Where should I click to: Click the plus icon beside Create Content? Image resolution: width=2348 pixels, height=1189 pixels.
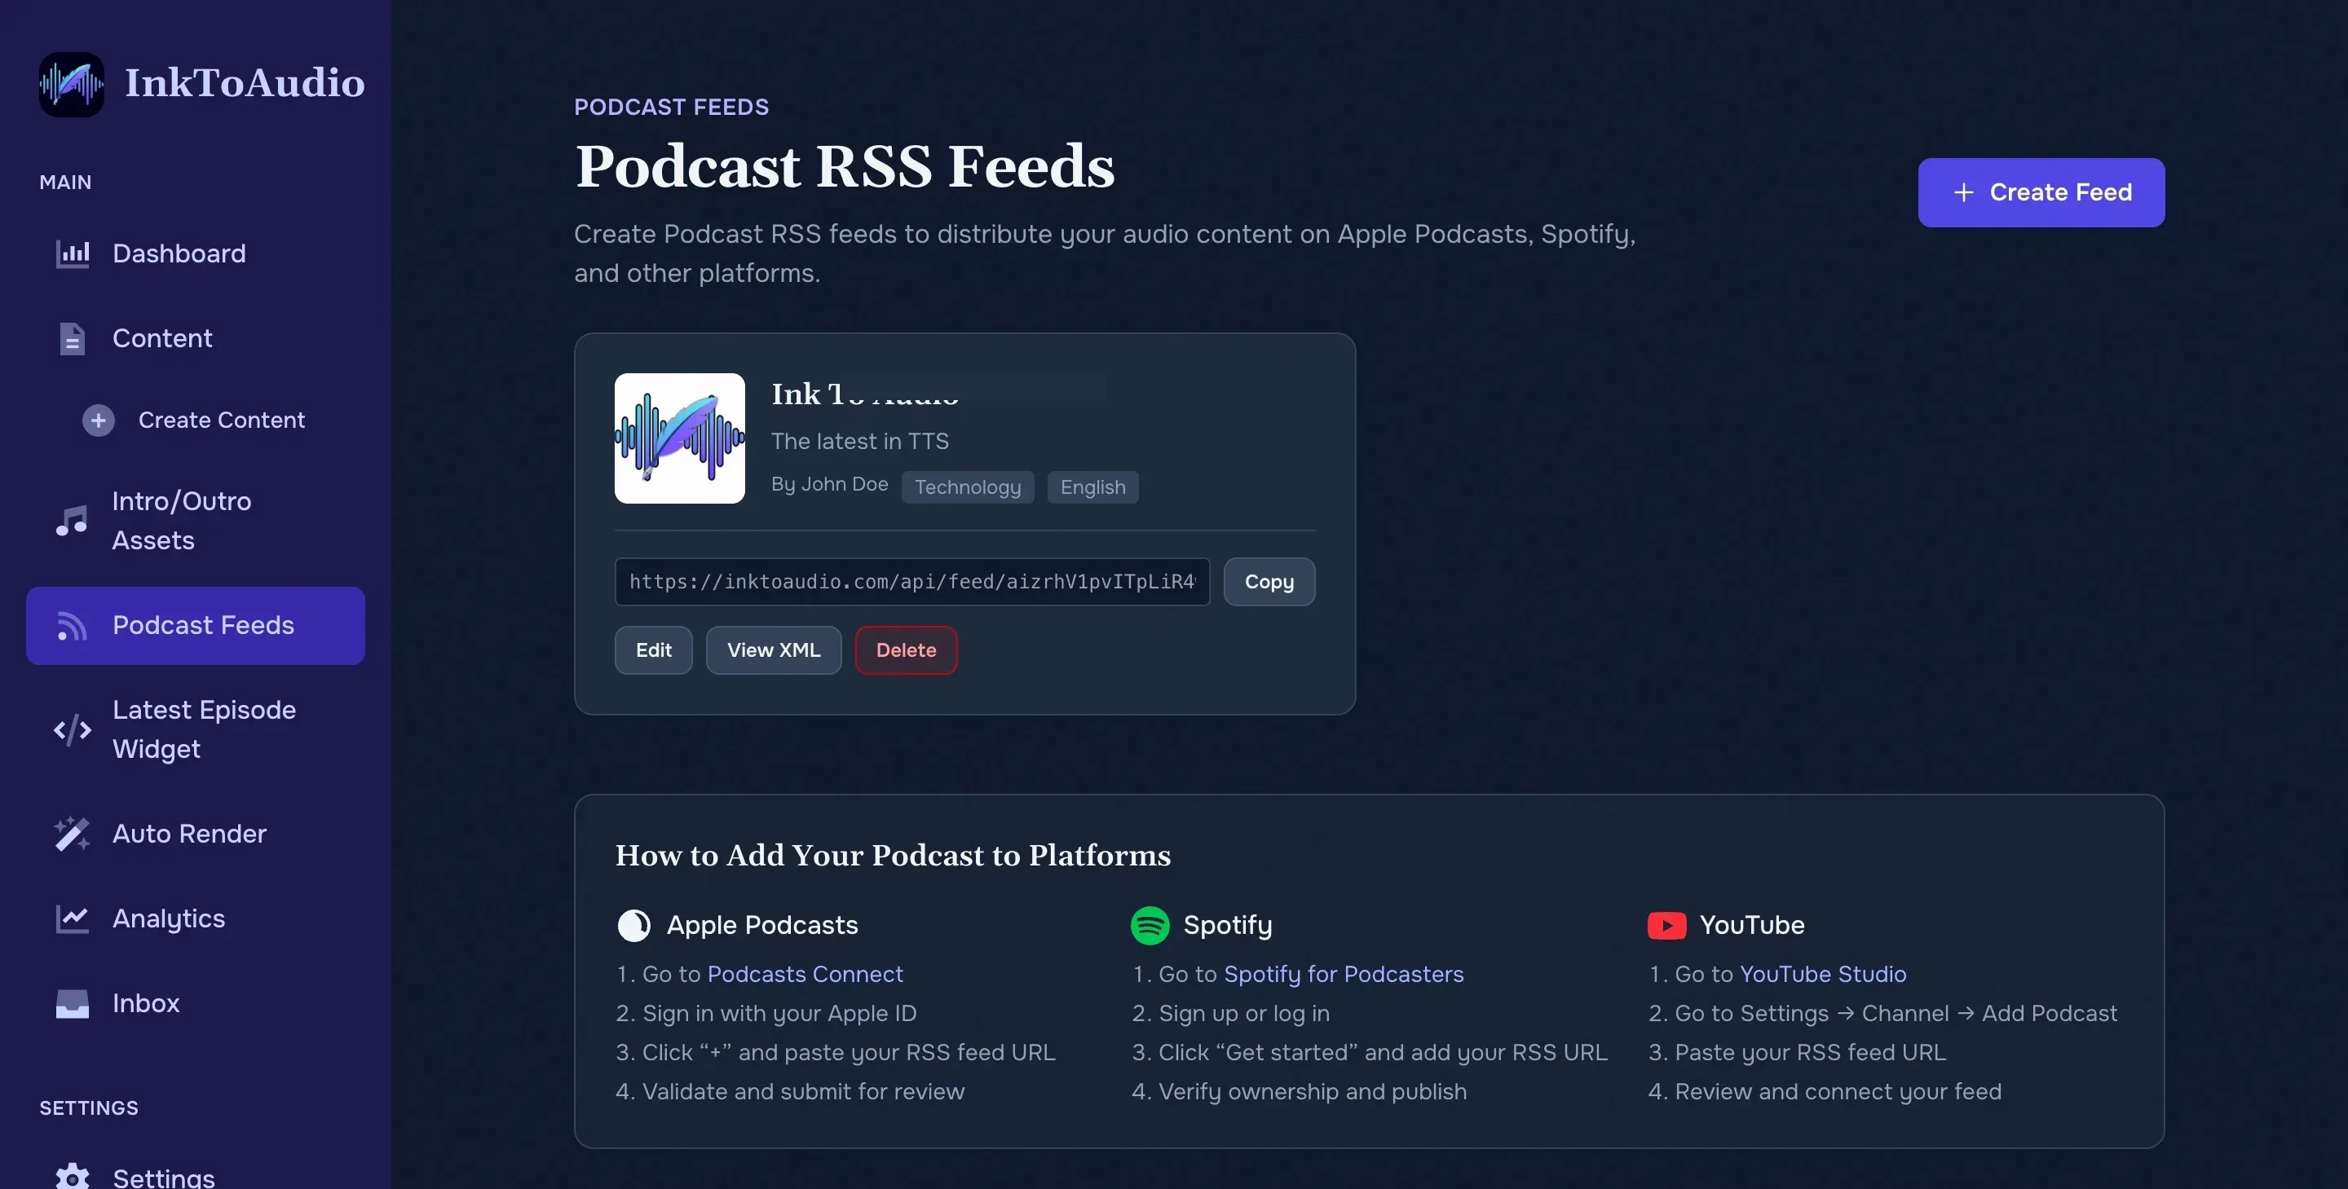(99, 420)
